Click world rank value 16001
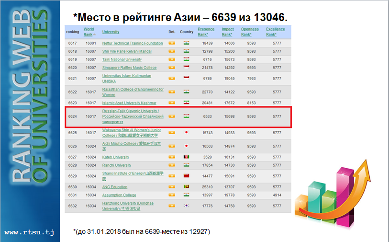 pyautogui.click(x=91, y=43)
